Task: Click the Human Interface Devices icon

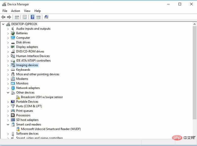Action: coord(13,56)
